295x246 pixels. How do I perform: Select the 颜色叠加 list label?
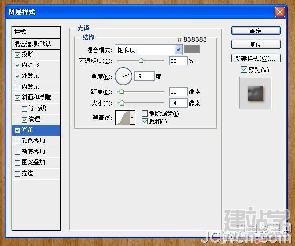tap(33, 141)
